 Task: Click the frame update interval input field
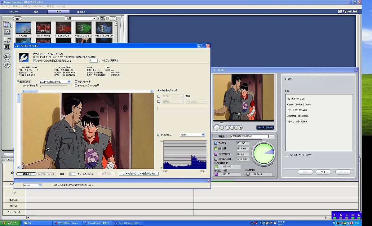point(94,61)
